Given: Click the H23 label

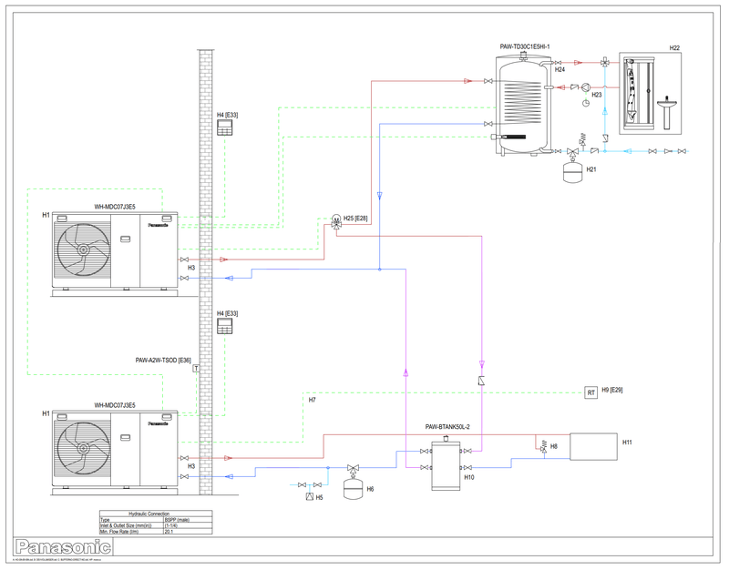Looking at the screenshot, I should pos(597,95).
